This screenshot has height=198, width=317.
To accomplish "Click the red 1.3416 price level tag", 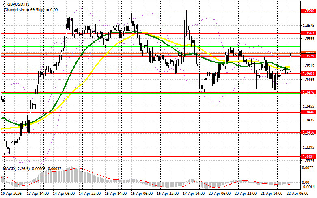I will tap(308, 132).
